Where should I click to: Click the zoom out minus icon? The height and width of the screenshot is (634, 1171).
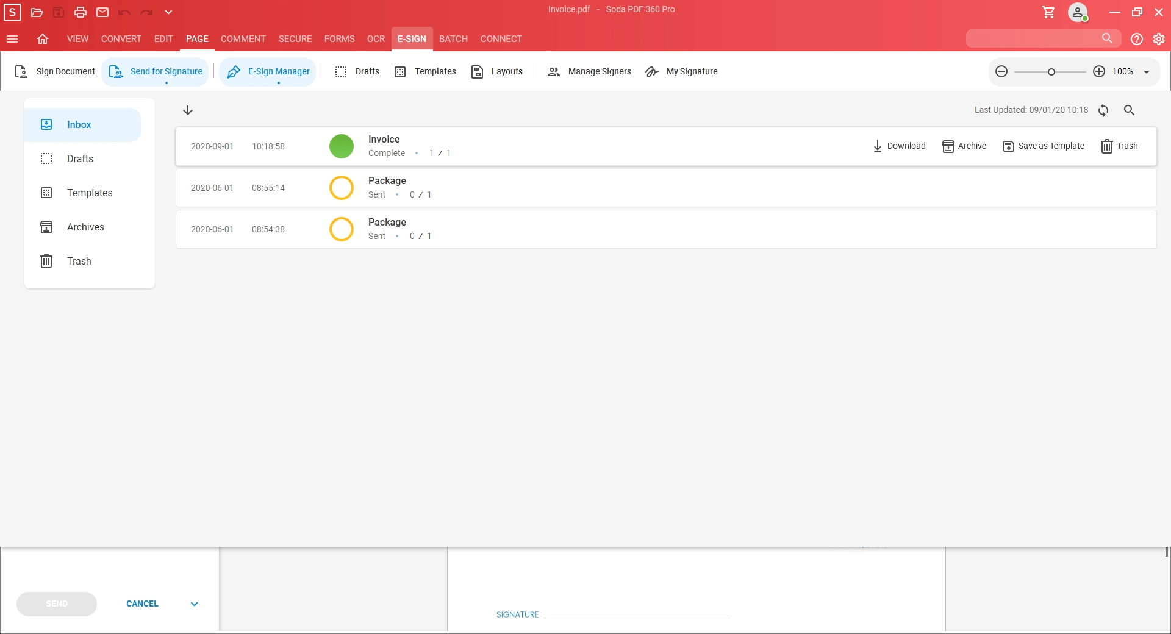pyautogui.click(x=1001, y=72)
